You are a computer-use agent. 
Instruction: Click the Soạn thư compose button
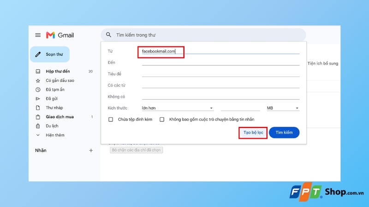50,54
